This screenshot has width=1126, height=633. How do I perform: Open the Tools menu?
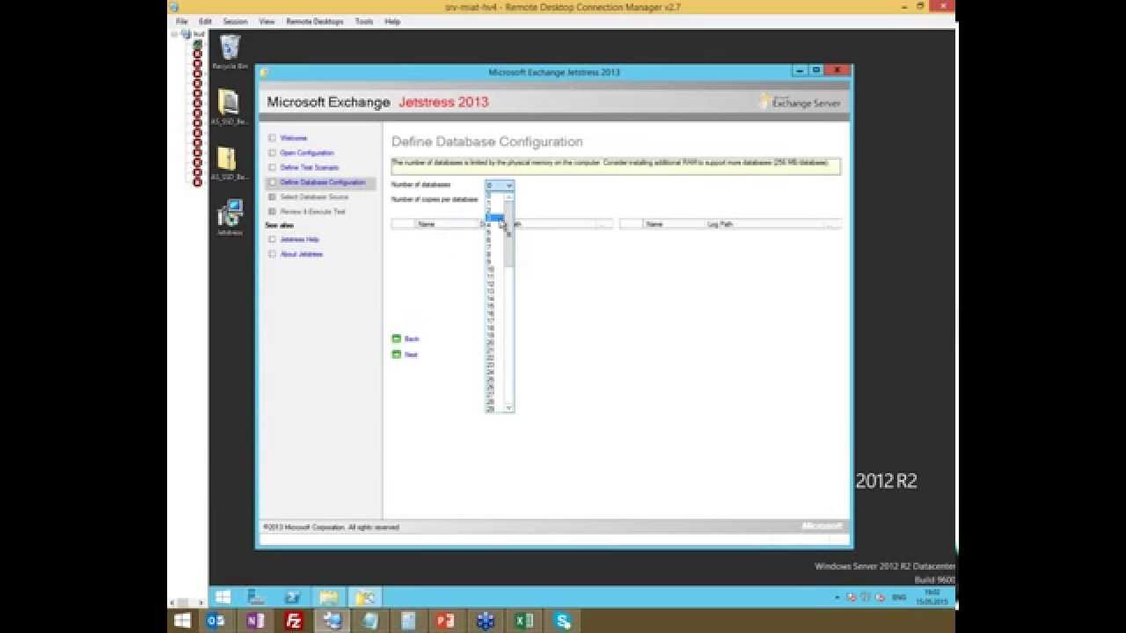[363, 21]
